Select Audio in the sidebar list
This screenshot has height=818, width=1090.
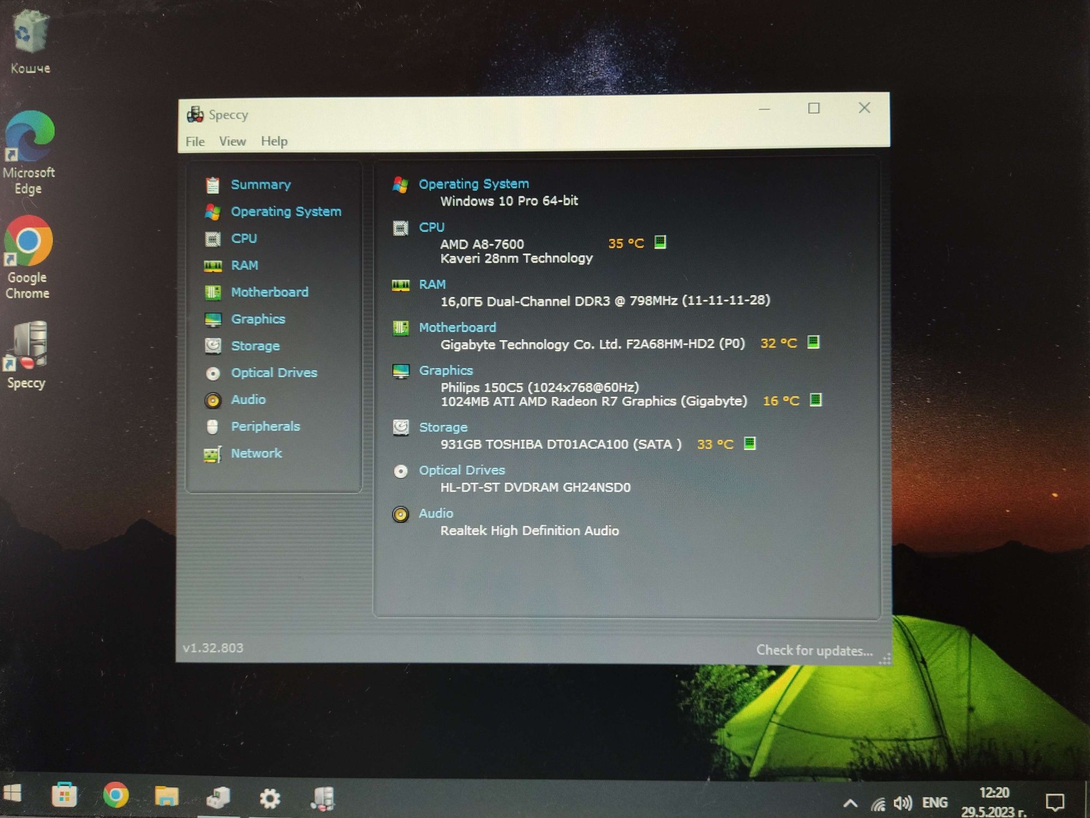(248, 400)
